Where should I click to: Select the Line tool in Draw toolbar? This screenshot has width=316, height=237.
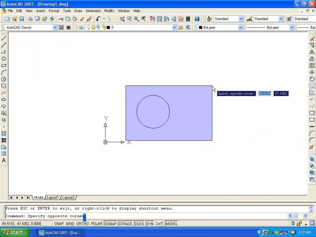[4, 38]
